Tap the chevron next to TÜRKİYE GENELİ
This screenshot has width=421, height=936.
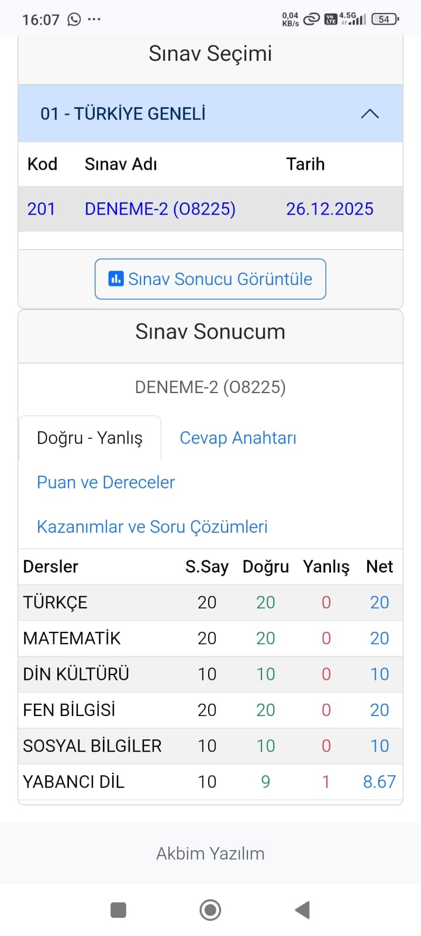370,113
